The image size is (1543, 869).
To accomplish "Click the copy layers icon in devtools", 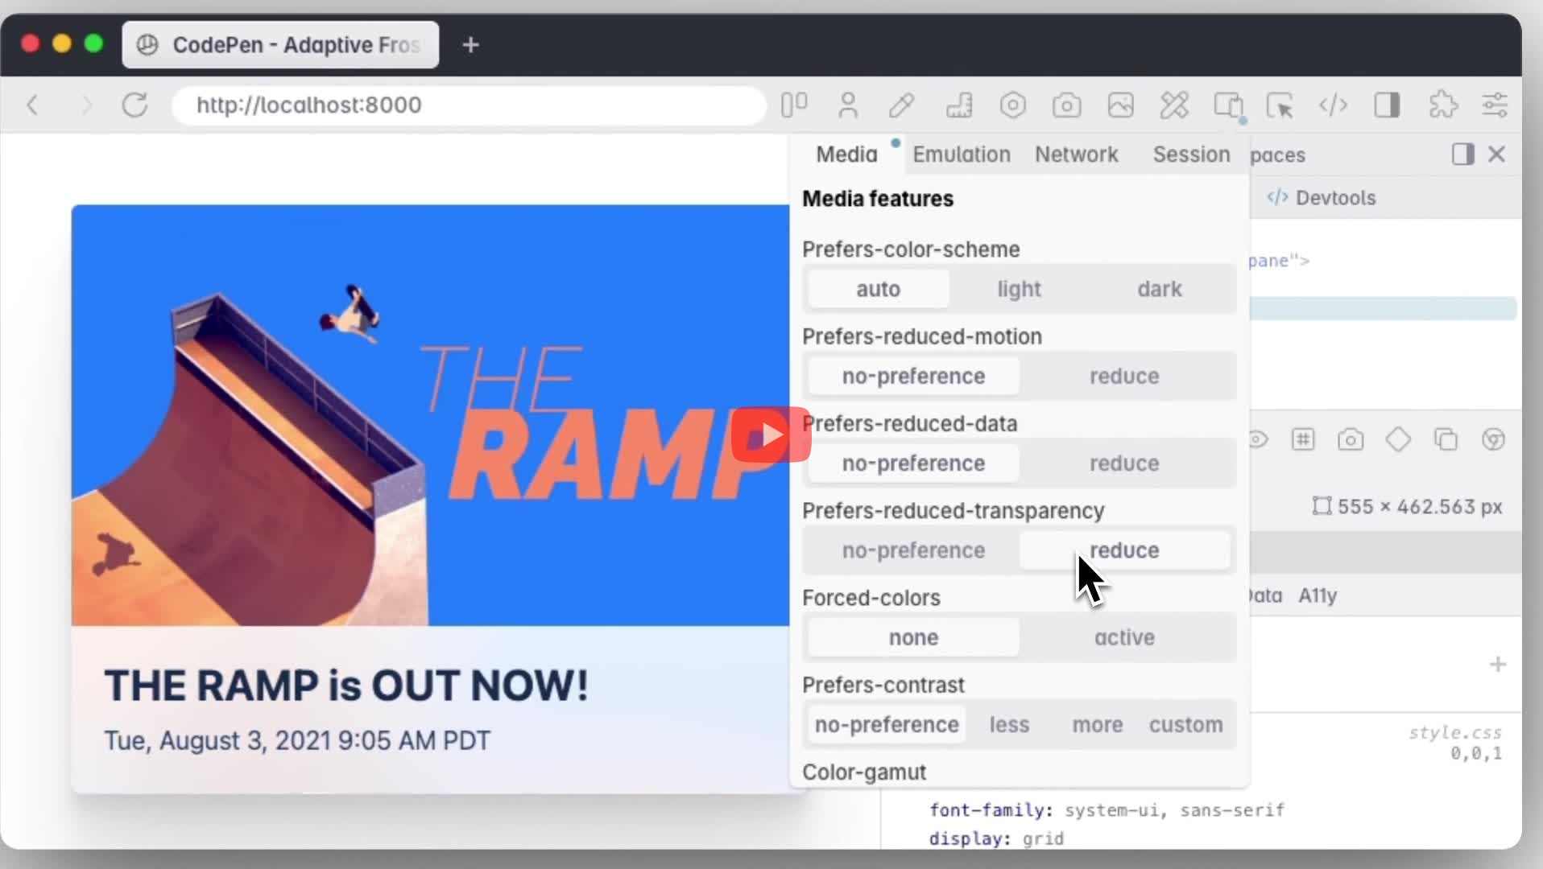I will (1446, 439).
